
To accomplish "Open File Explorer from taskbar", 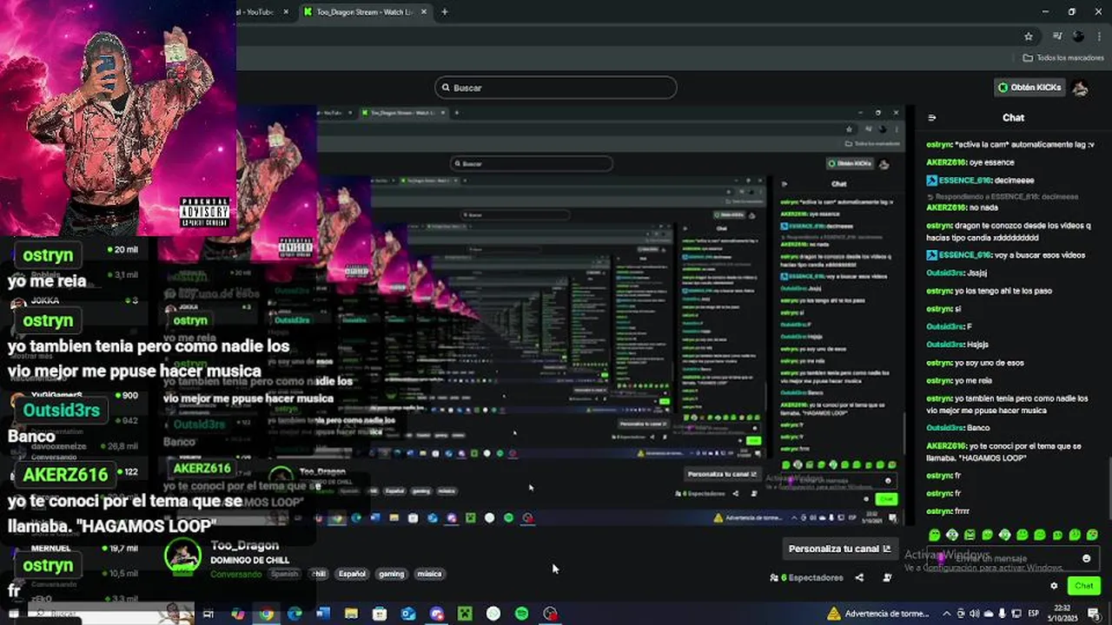I will click(x=351, y=614).
